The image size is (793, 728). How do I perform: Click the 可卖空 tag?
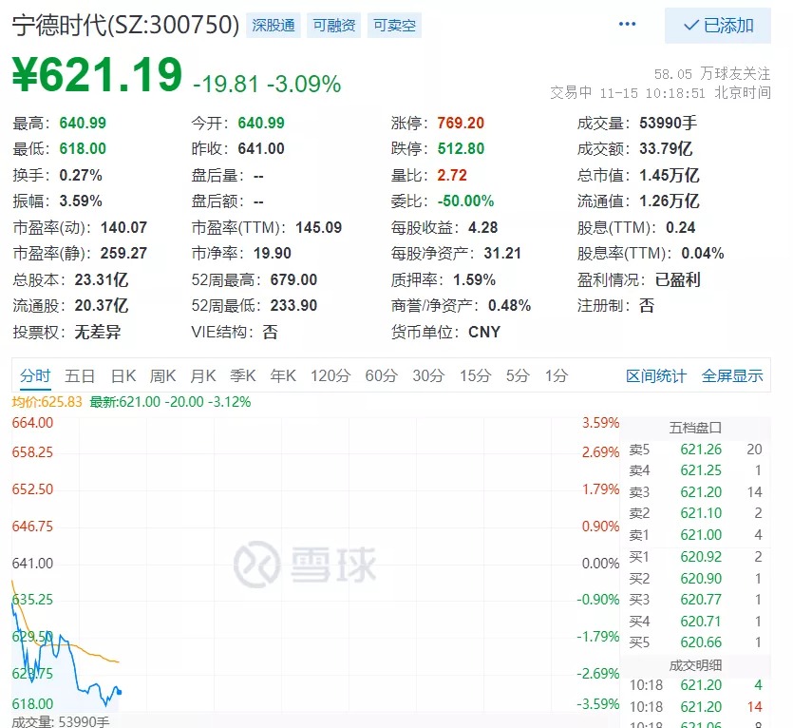click(x=394, y=26)
